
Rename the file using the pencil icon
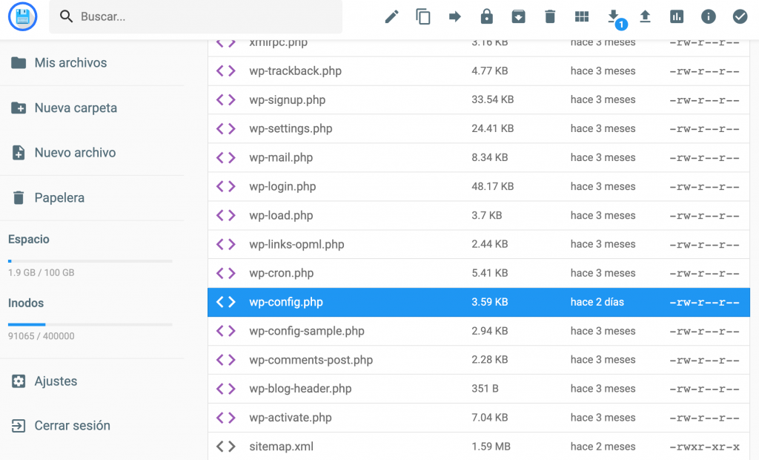coord(391,16)
